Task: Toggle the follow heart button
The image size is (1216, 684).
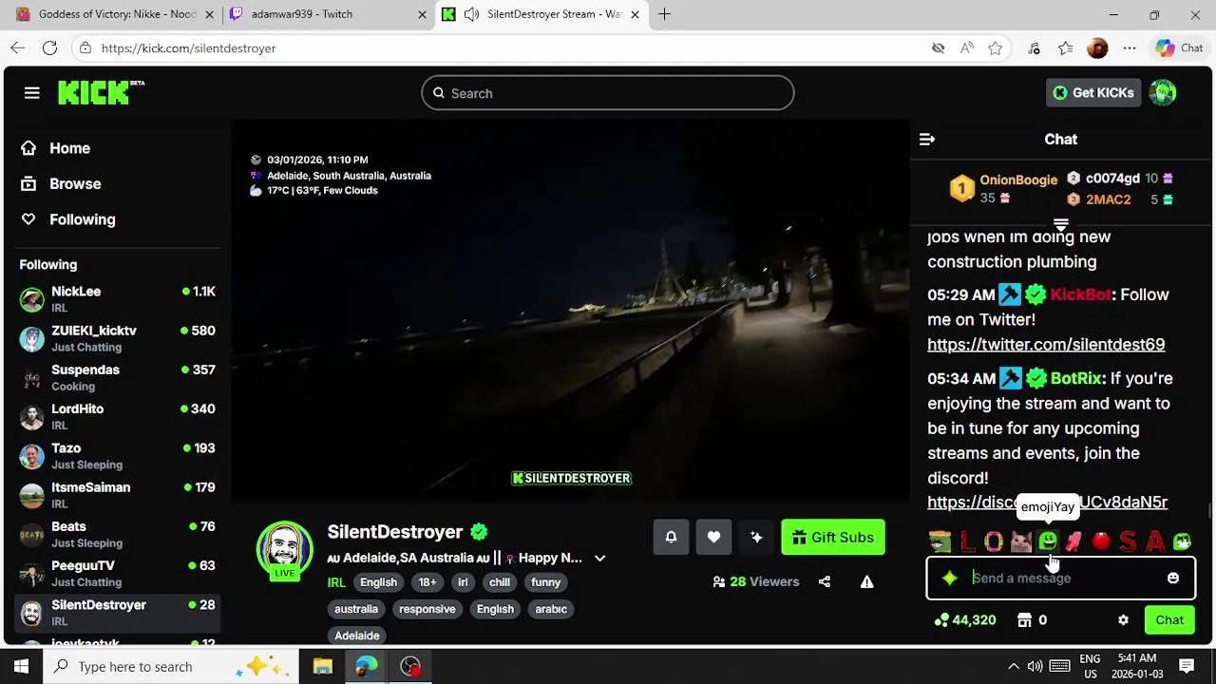Action: pyautogui.click(x=713, y=537)
